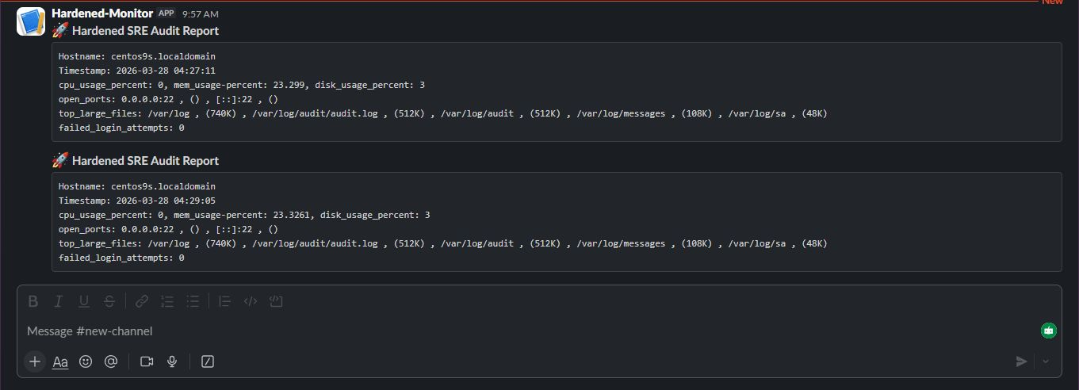The height and width of the screenshot is (390, 1079).
Task: Start an ordered list
Action: pyautogui.click(x=167, y=301)
